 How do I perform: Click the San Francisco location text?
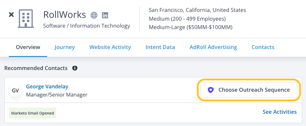click(x=197, y=10)
